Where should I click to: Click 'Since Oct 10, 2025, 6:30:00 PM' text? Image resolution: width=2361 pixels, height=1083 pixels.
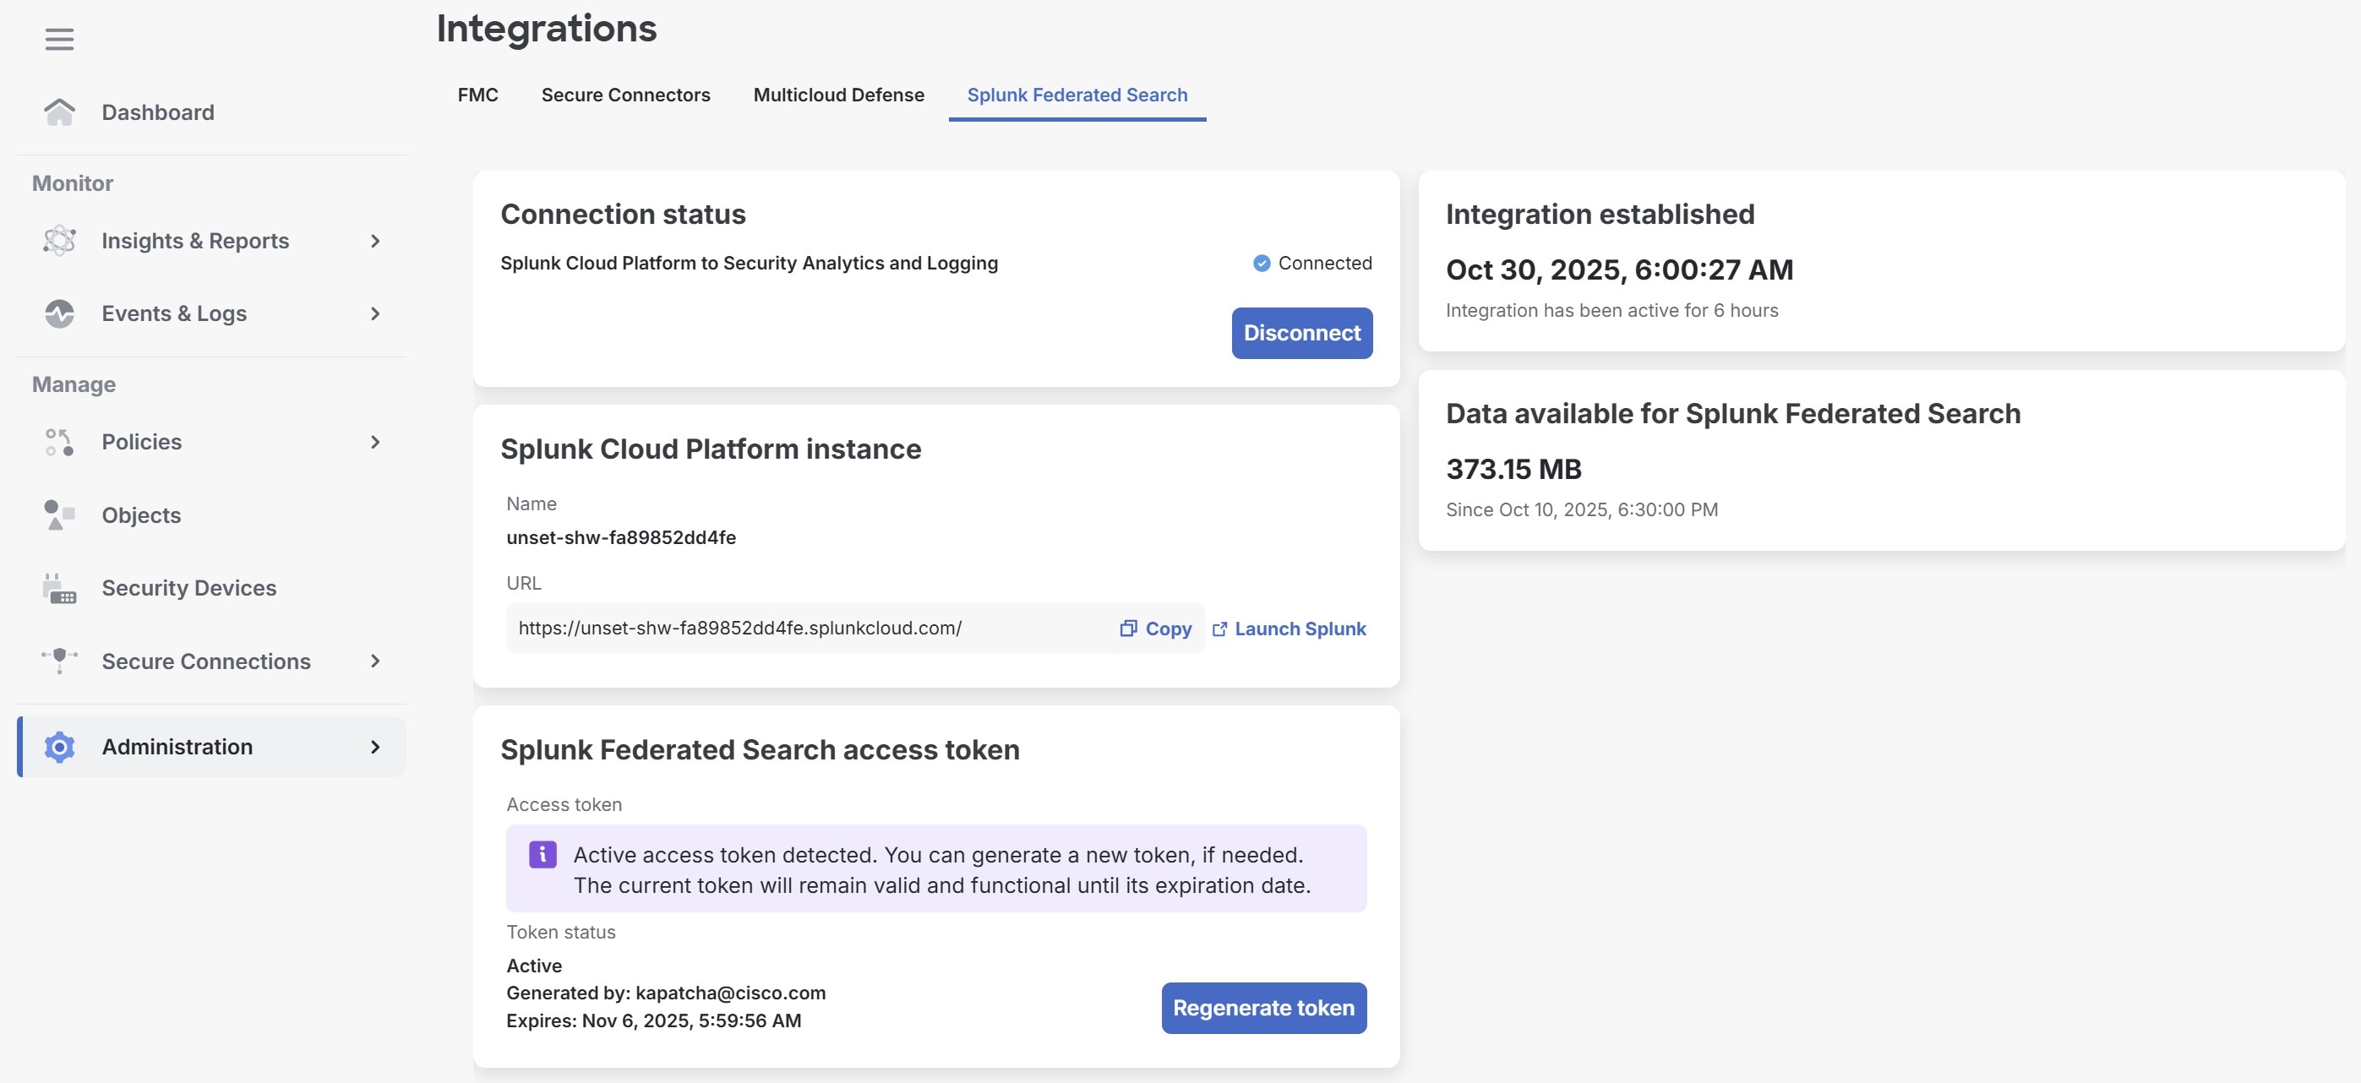coord(1581,510)
